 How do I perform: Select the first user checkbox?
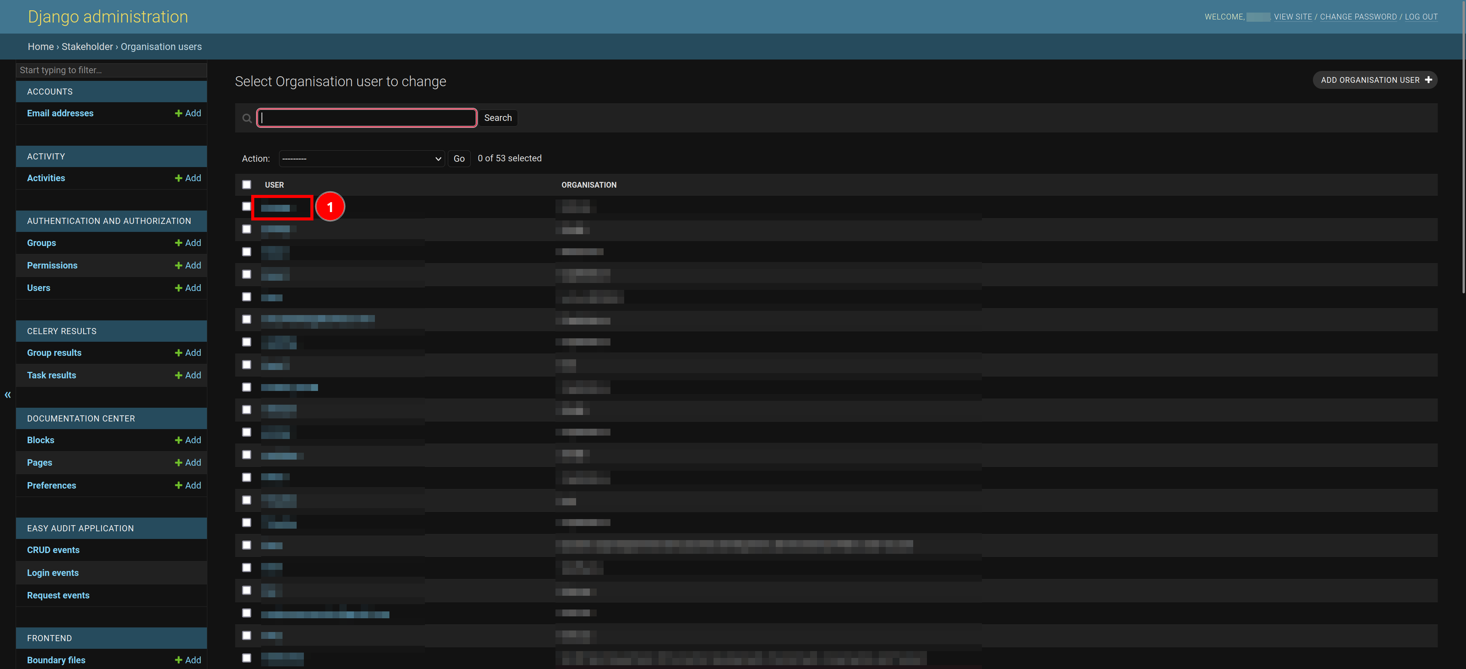pos(247,206)
